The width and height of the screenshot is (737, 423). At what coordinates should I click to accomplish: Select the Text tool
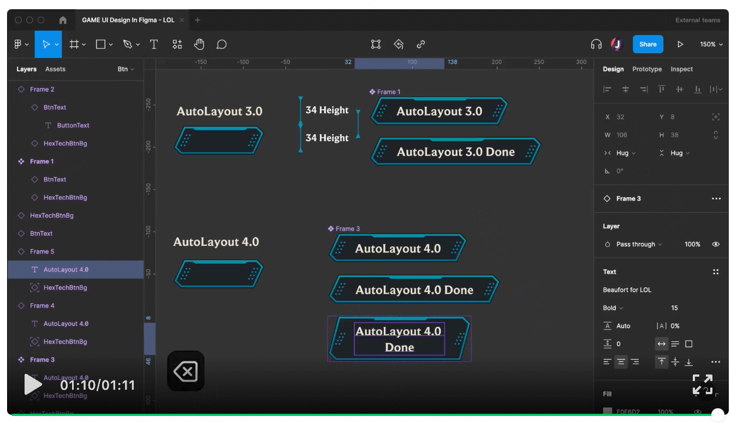click(x=153, y=44)
